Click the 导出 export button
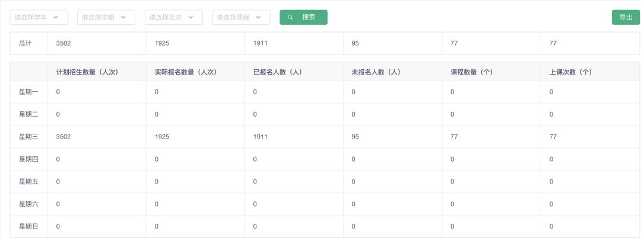The image size is (641, 238). point(626,18)
